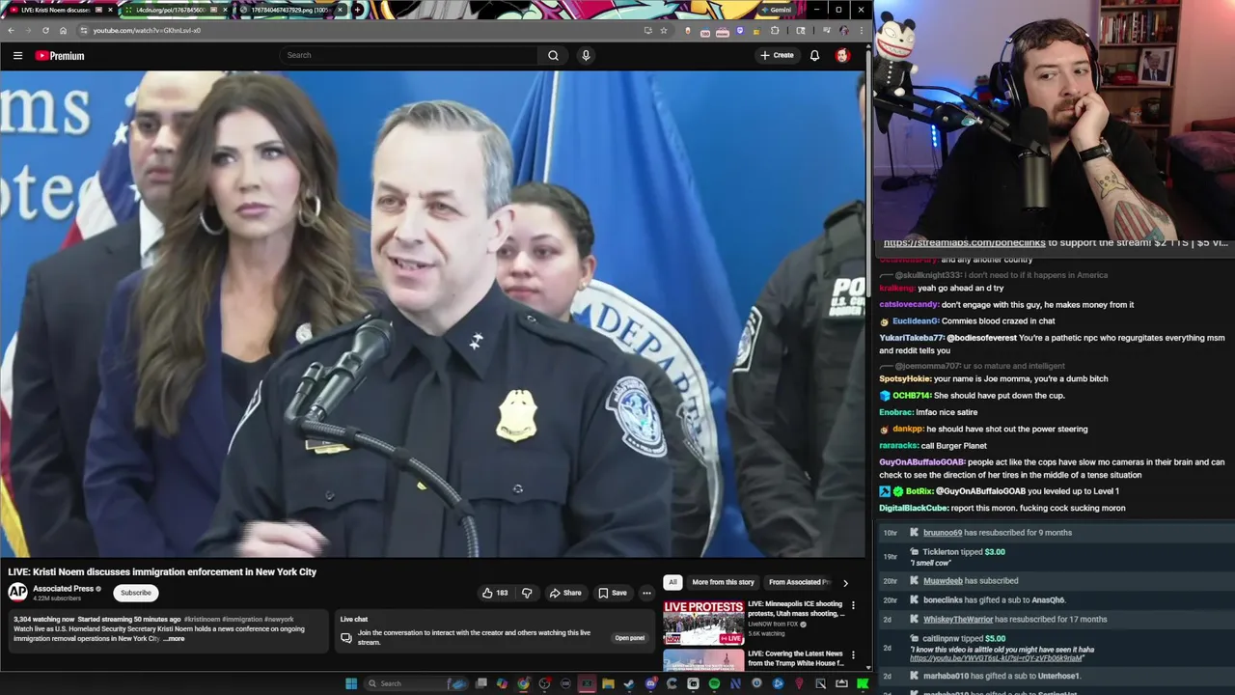Open Chrome from the taskbar
Image resolution: width=1235 pixels, height=695 pixels.
(524, 683)
